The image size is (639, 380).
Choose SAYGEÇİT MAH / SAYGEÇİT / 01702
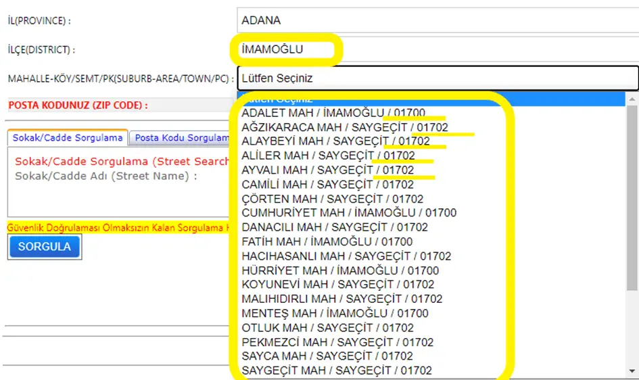336,371
